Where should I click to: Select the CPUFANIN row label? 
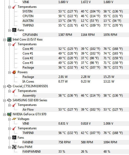click(x=30, y=35)
